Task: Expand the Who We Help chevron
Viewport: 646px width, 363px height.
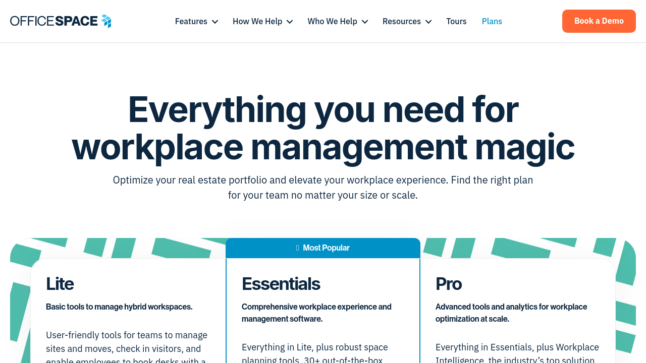Action: tap(365, 22)
